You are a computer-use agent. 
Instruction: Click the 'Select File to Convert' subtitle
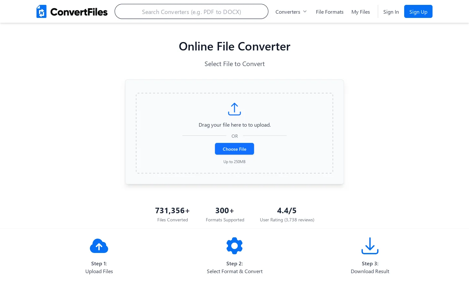click(x=234, y=64)
